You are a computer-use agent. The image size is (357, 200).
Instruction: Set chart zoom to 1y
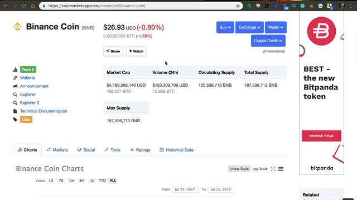(x=92, y=181)
